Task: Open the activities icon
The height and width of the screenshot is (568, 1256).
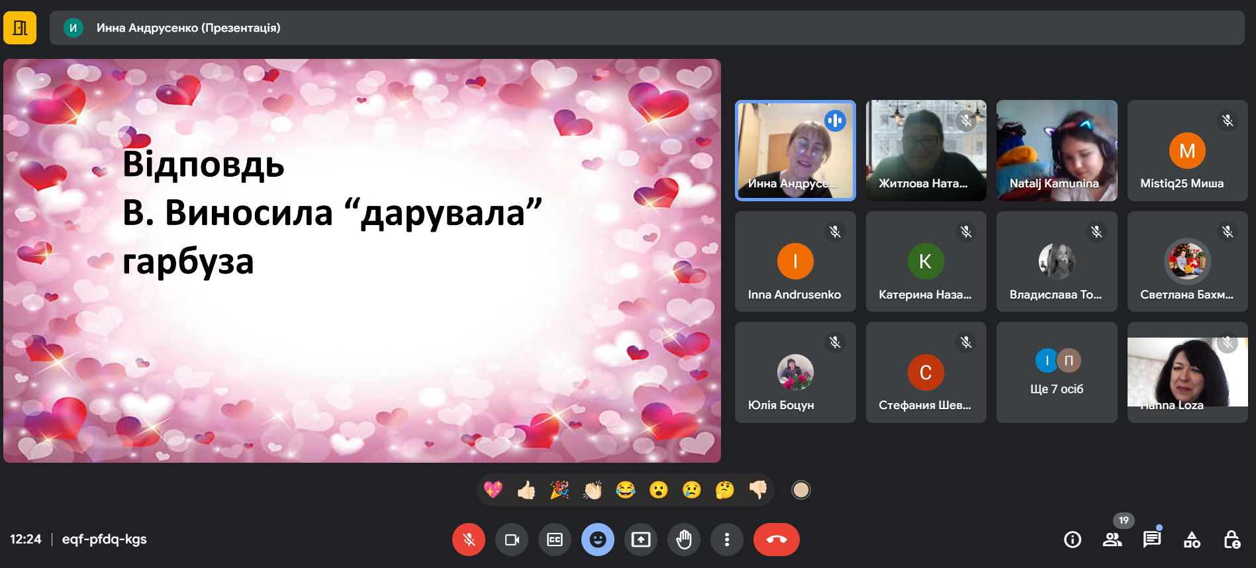Action: (1192, 540)
